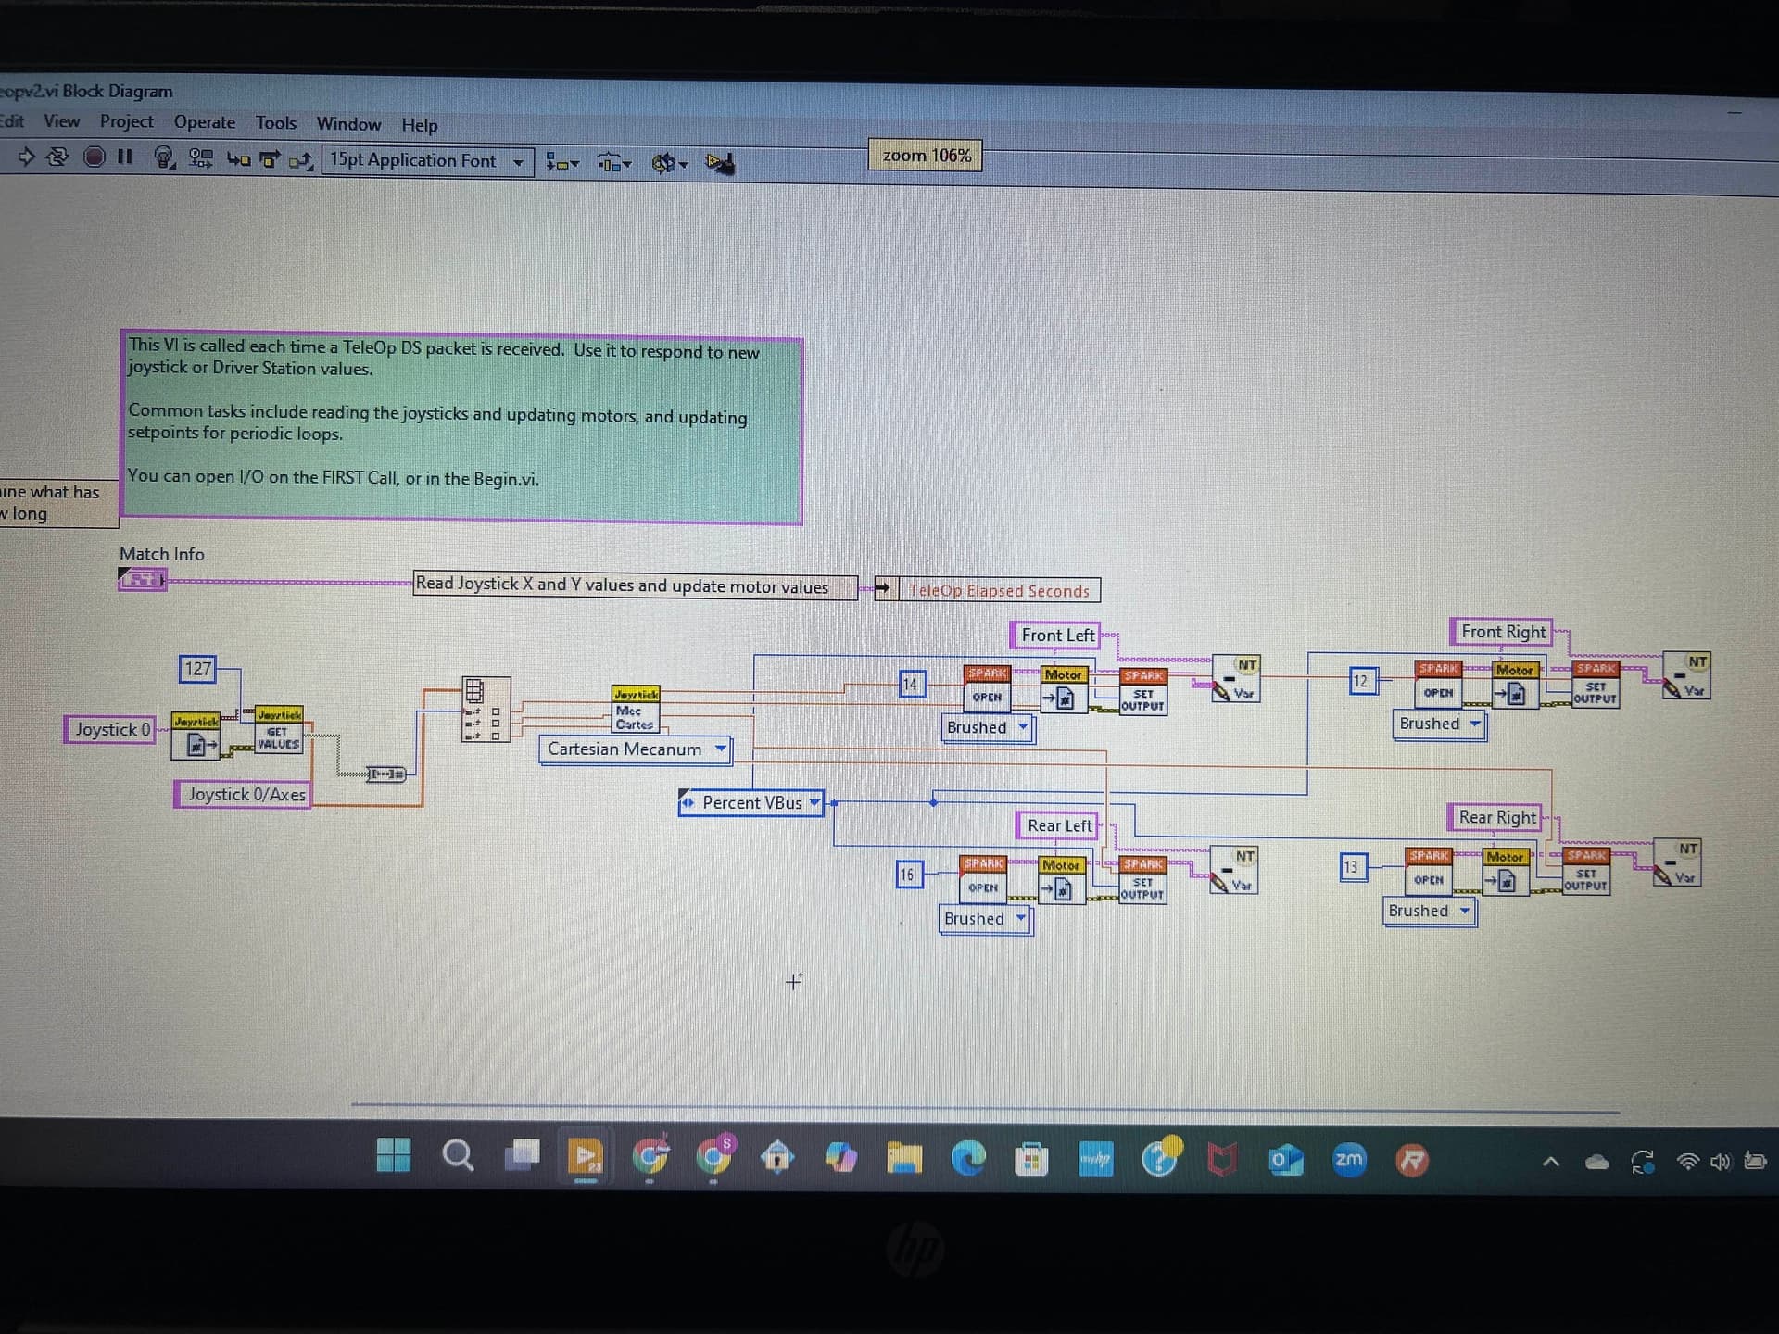Open the 15pt Application Font dropdown

tap(519, 160)
